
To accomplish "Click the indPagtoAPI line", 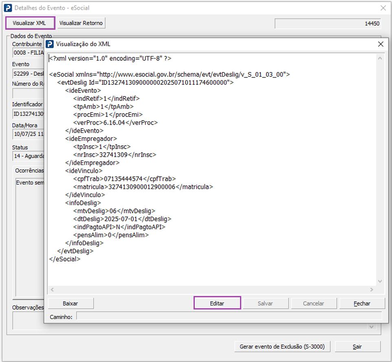I will 119,227.
